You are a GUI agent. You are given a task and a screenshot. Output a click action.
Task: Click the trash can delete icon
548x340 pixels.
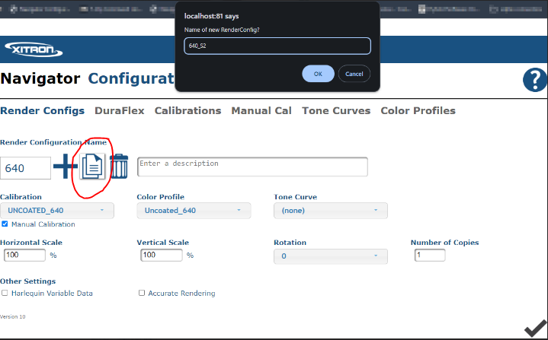[x=119, y=167]
